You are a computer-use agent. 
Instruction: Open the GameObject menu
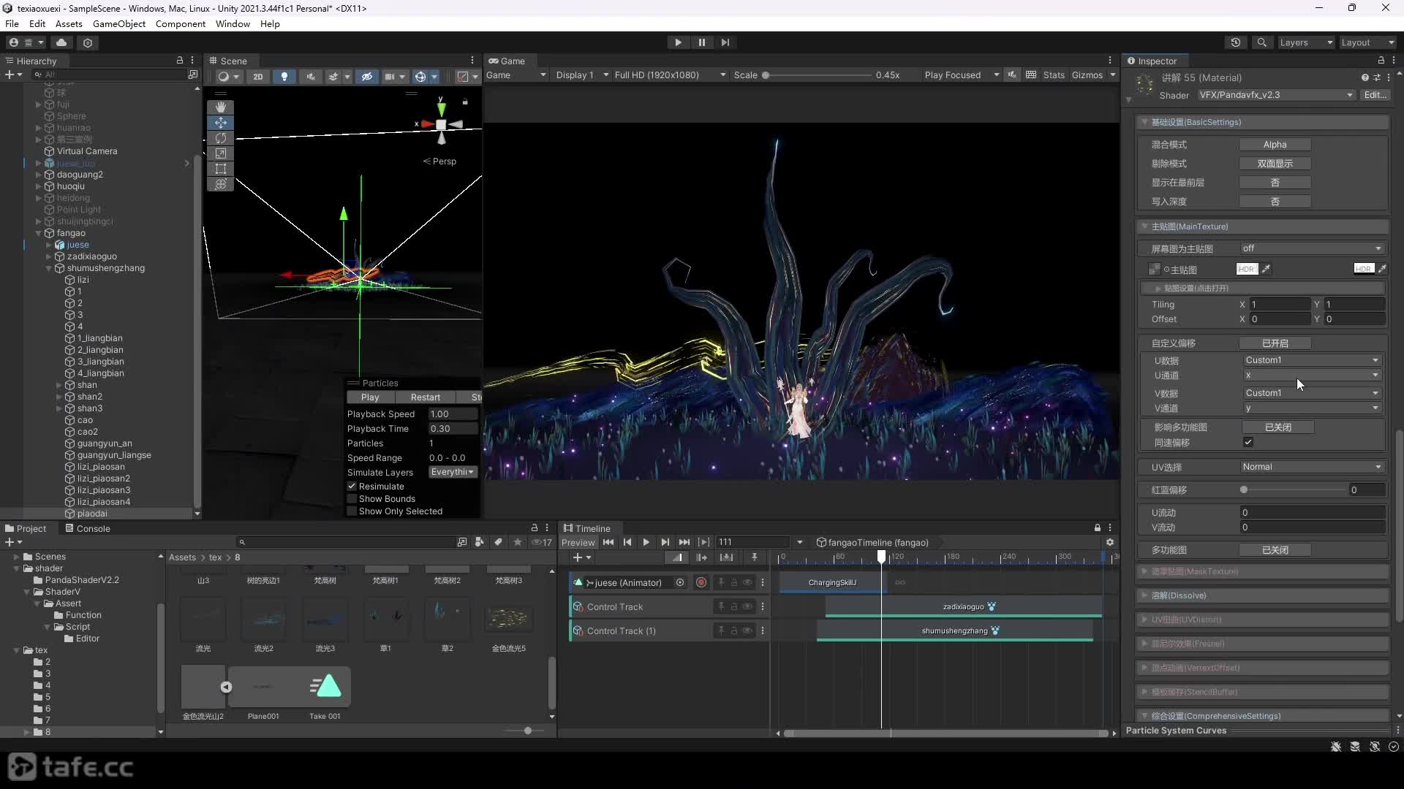(119, 23)
